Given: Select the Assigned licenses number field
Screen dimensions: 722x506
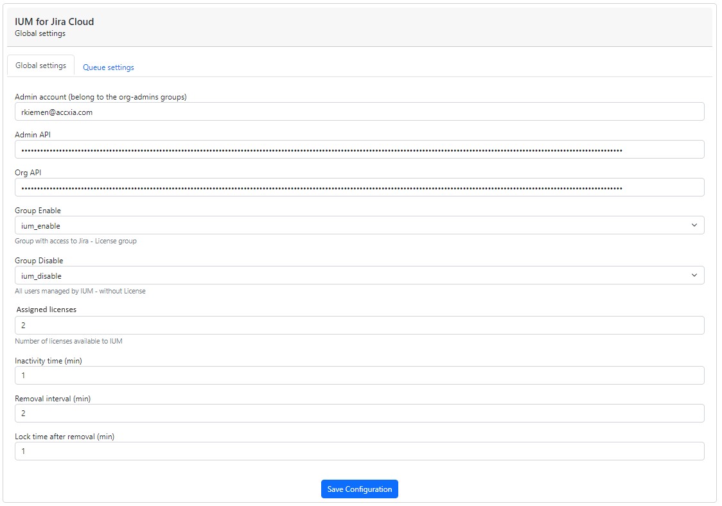Looking at the screenshot, I should 359,326.
